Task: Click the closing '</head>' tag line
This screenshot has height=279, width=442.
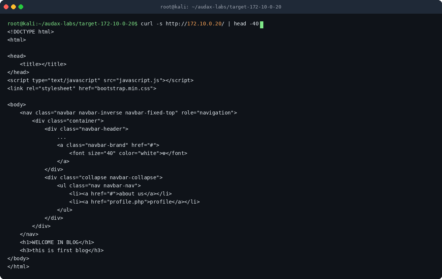Action: tap(18, 72)
